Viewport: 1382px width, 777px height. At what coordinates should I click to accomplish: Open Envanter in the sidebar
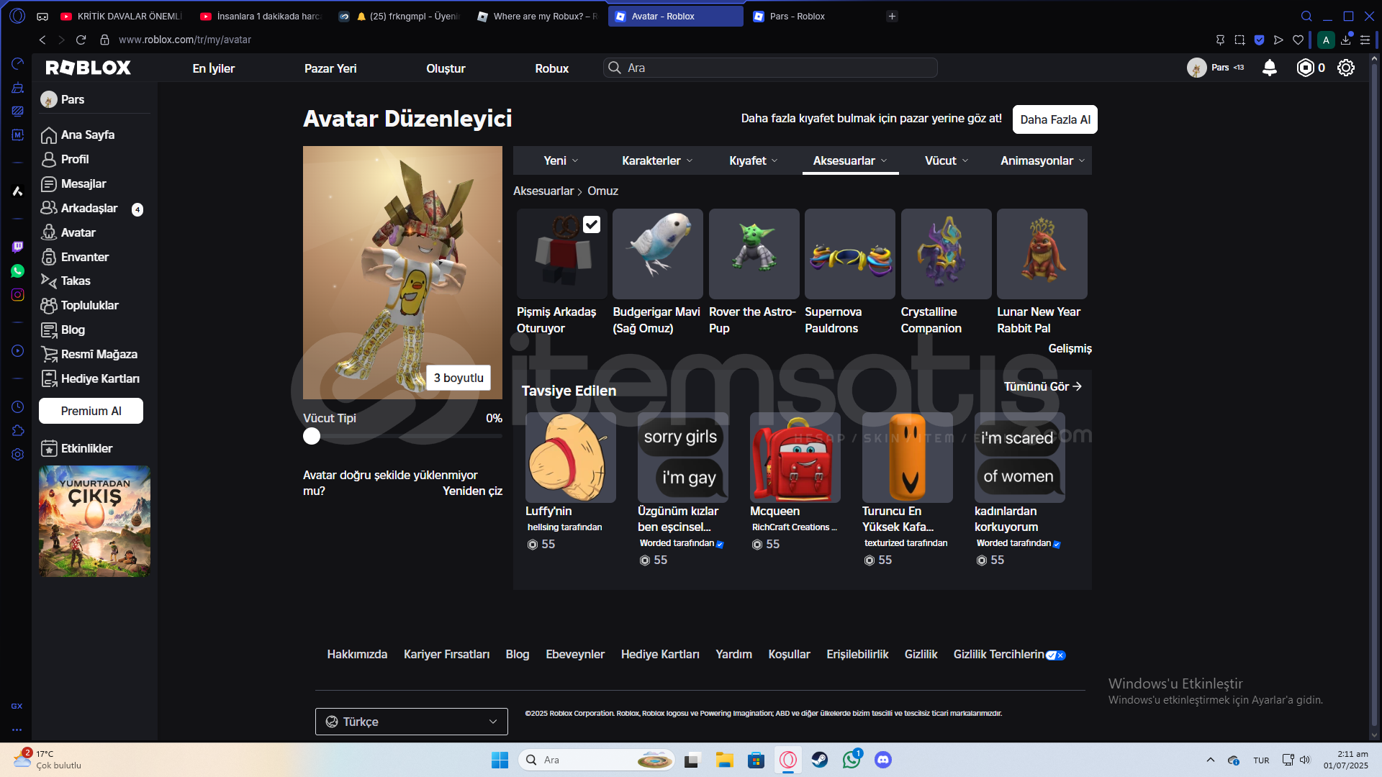point(85,257)
